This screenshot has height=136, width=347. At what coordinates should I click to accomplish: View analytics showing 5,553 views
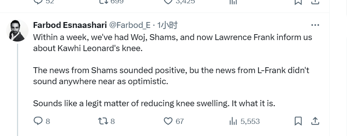pyautogui.click(x=244, y=121)
